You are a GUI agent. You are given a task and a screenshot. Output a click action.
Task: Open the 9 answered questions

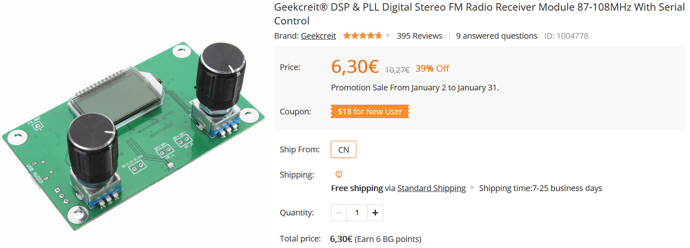click(x=497, y=36)
